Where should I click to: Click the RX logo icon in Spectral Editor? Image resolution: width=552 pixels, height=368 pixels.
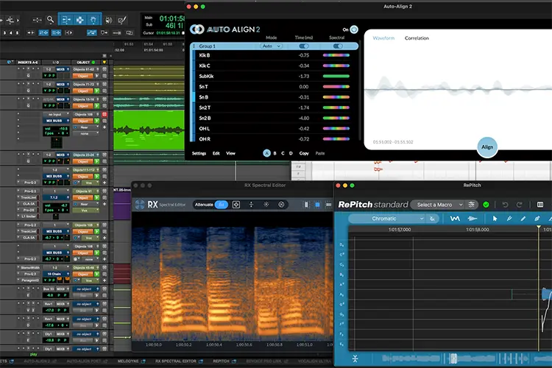click(x=140, y=205)
